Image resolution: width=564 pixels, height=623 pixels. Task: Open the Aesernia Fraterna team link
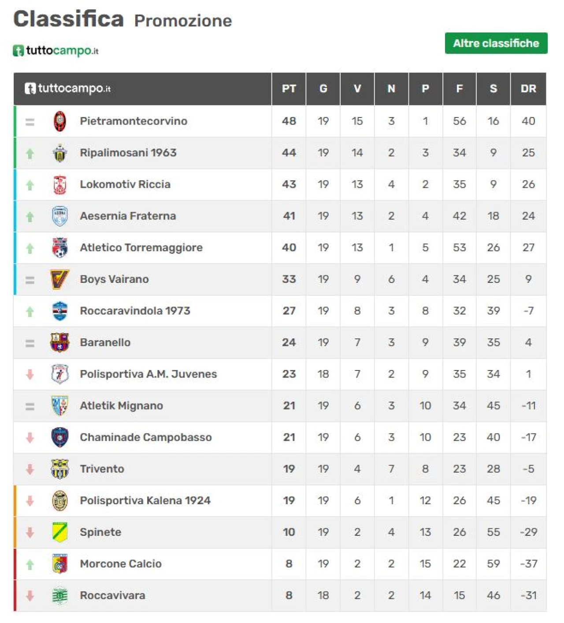tap(128, 216)
